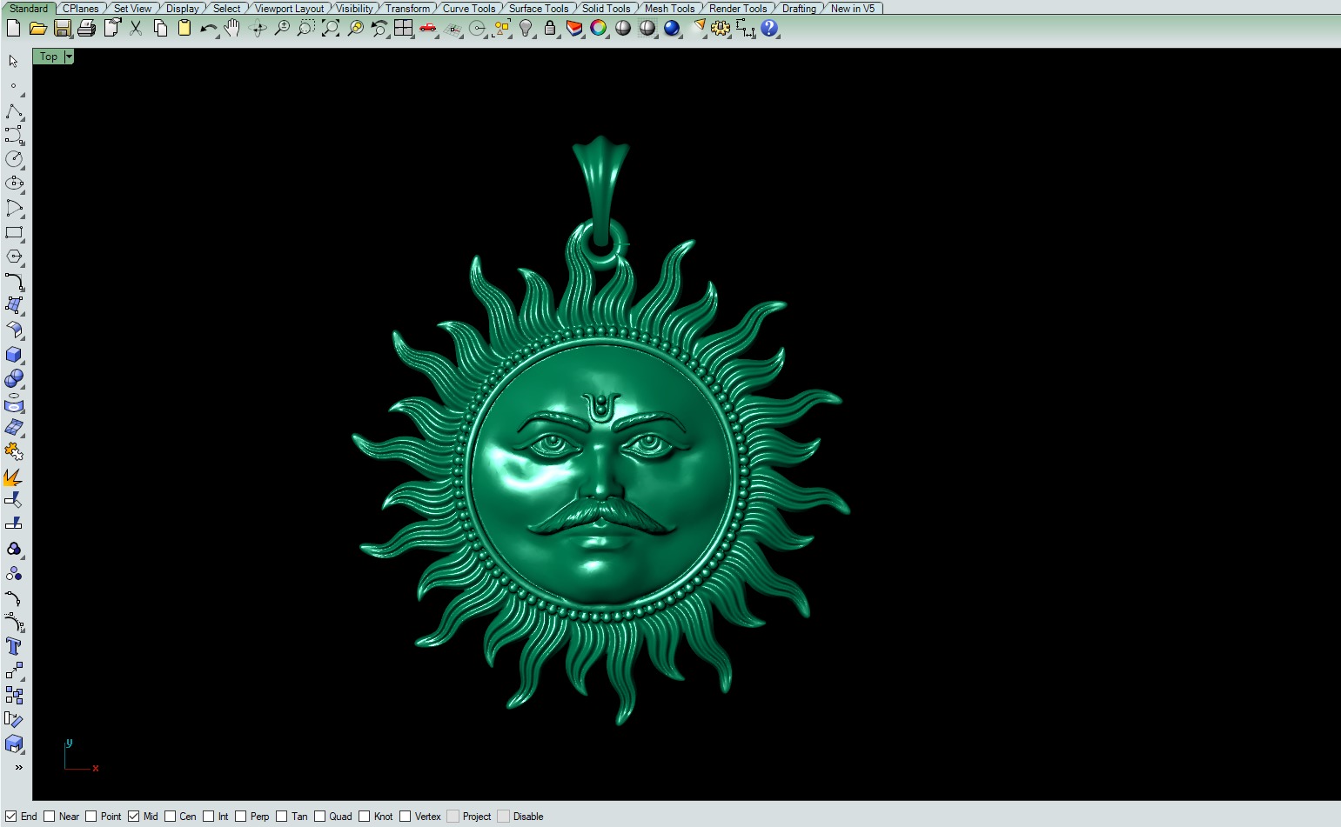
Task: Click the light bulb Hide objects icon
Action: tap(526, 28)
